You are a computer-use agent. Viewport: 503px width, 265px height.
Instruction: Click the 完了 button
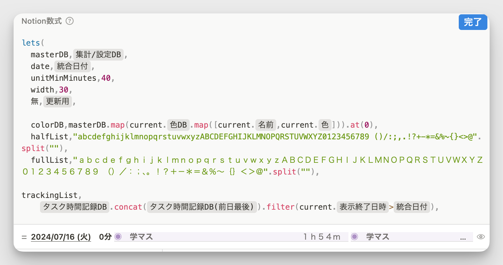(x=473, y=22)
